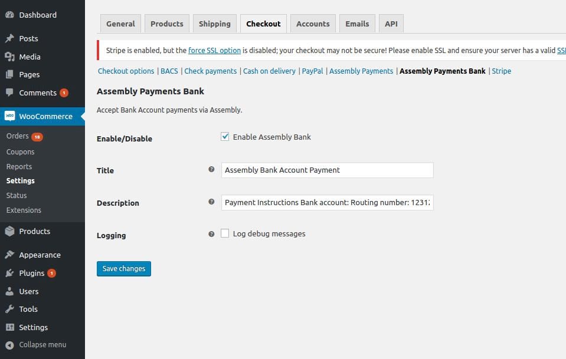Viewport: 566px width, 359px height.
Task: Open Orders in WooCommerce submenu
Action: (x=18, y=136)
